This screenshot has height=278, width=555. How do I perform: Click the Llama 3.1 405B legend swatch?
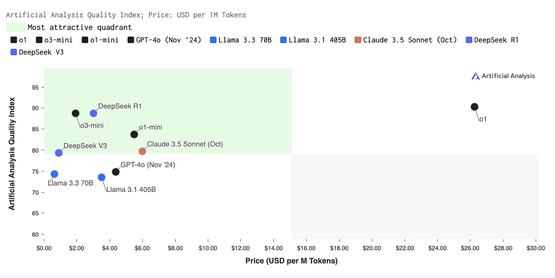[x=283, y=40]
